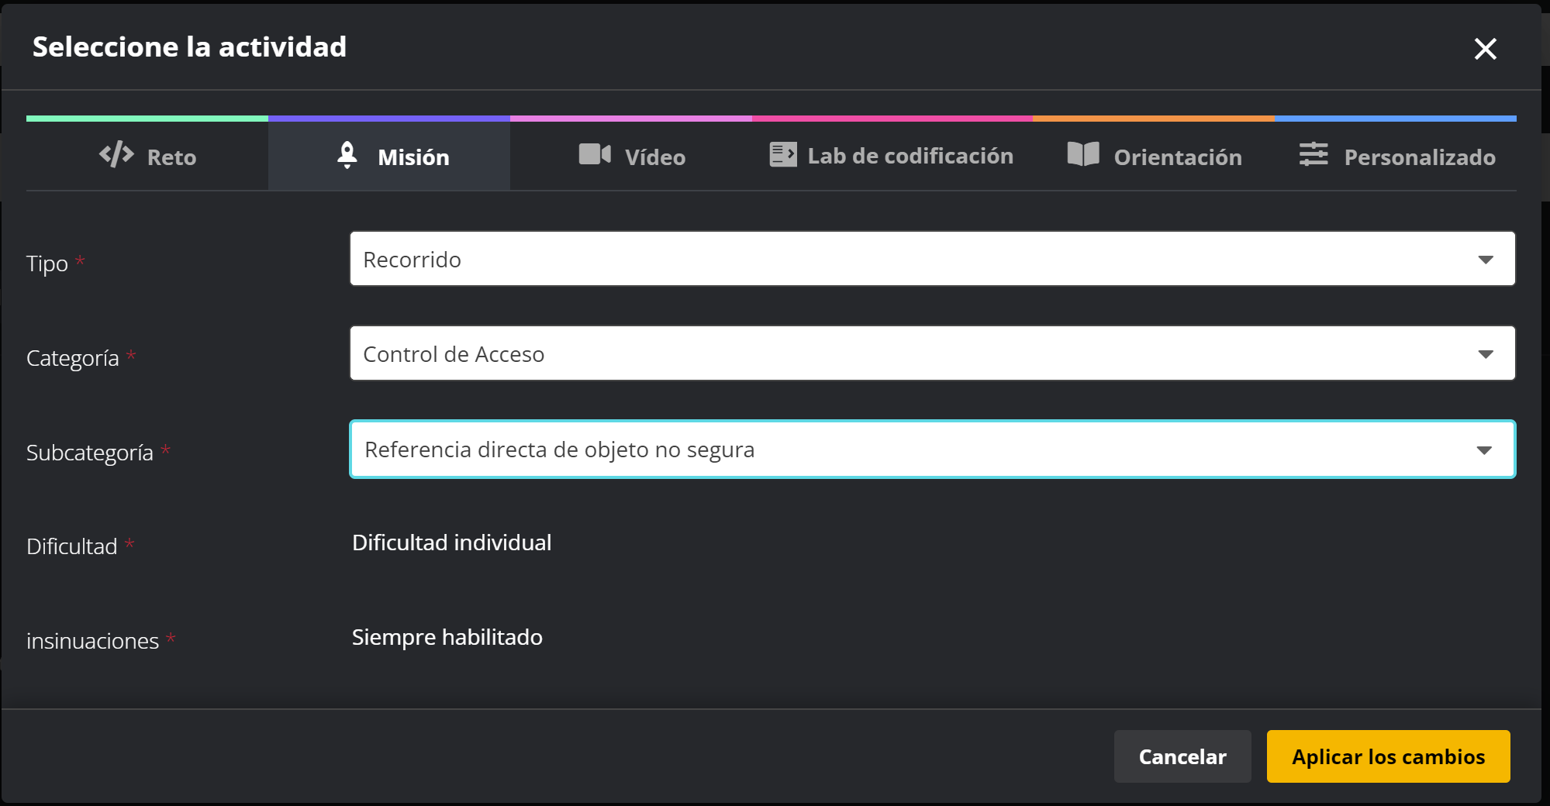
Task: Click the Tipo field label
Action: (47, 263)
